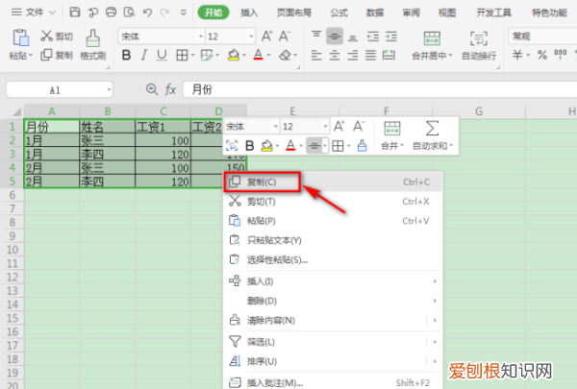The image size is (577, 389).
Task: Click Merge and Center (合并居中) button
Action: [x=432, y=45]
